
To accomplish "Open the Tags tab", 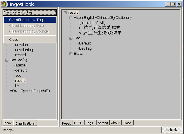I will tap(90, 123).
